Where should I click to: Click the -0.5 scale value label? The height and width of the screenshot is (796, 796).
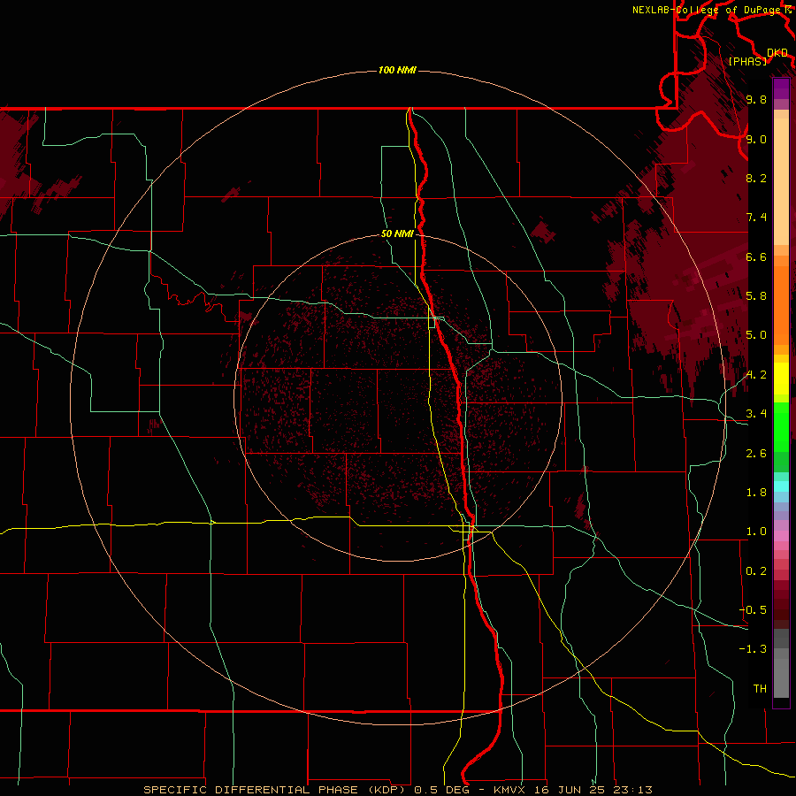pos(753,609)
